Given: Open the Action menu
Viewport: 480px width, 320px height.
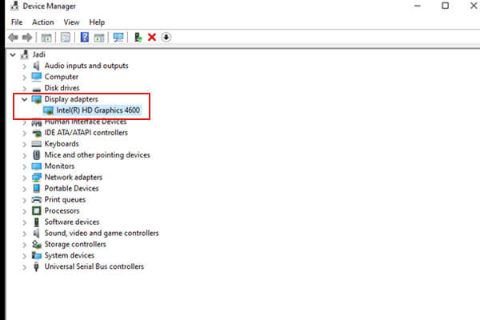Looking at the screenshot, I should (x=43, y=22).
